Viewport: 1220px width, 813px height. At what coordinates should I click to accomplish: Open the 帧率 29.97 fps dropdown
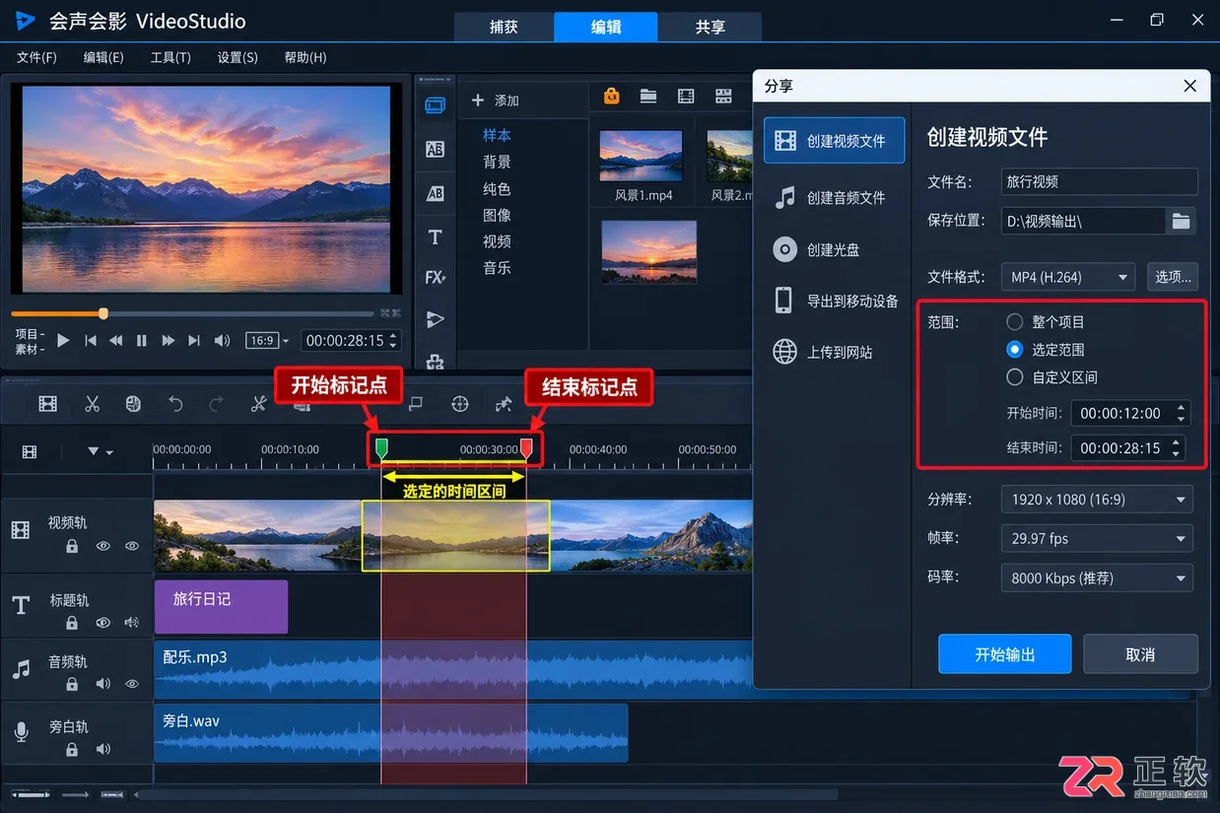(1096, 538)
